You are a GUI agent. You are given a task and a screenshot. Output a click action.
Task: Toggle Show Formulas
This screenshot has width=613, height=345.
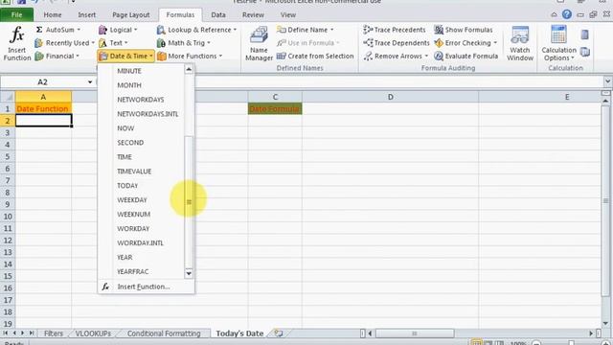click(x=464, y=30)
